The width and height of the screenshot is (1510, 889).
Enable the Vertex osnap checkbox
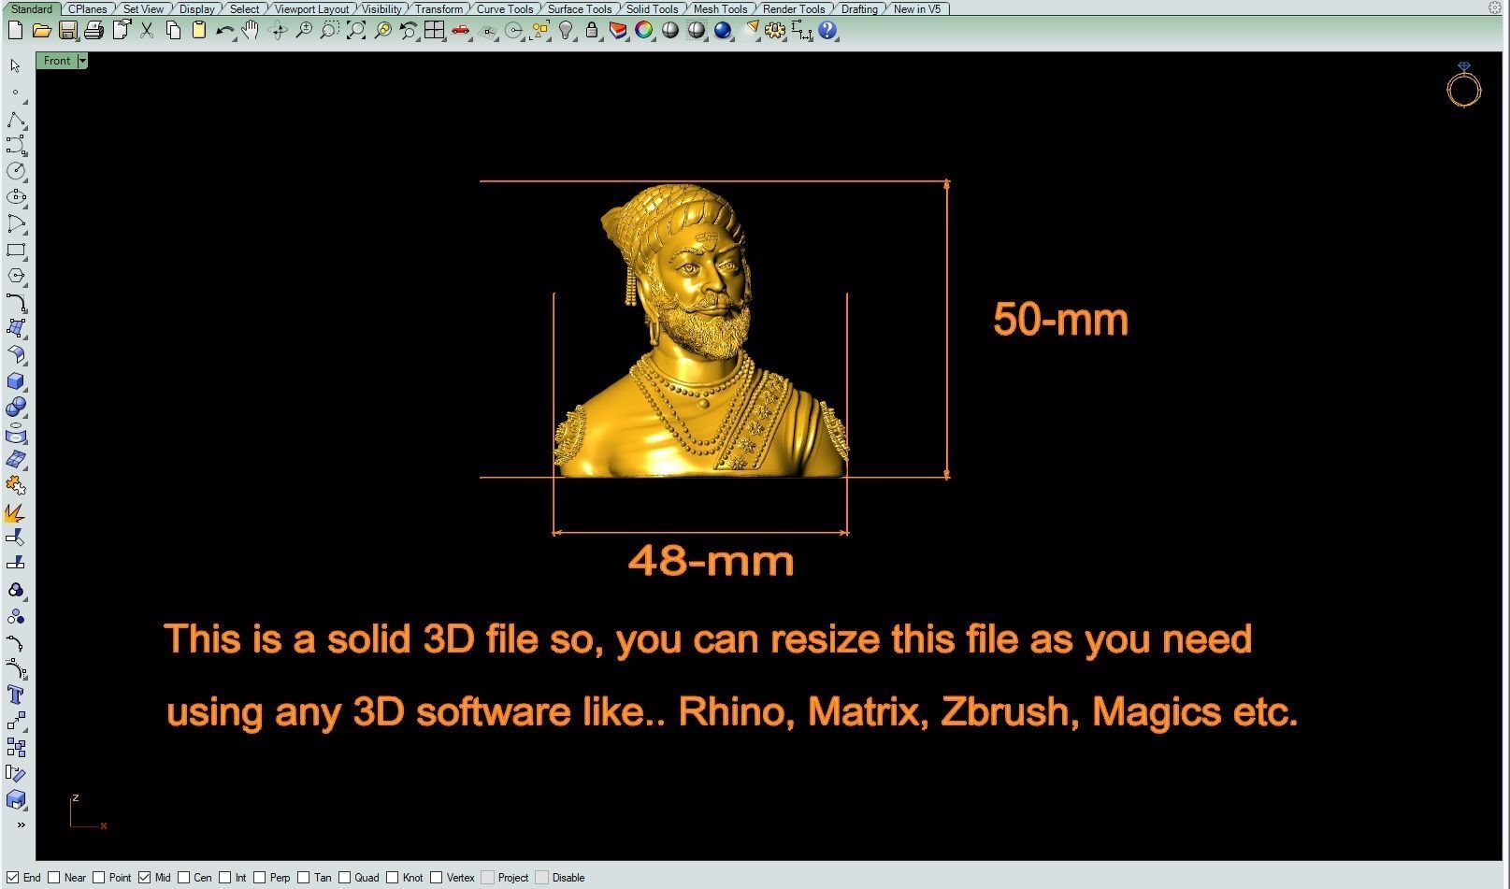coord(437,877)
